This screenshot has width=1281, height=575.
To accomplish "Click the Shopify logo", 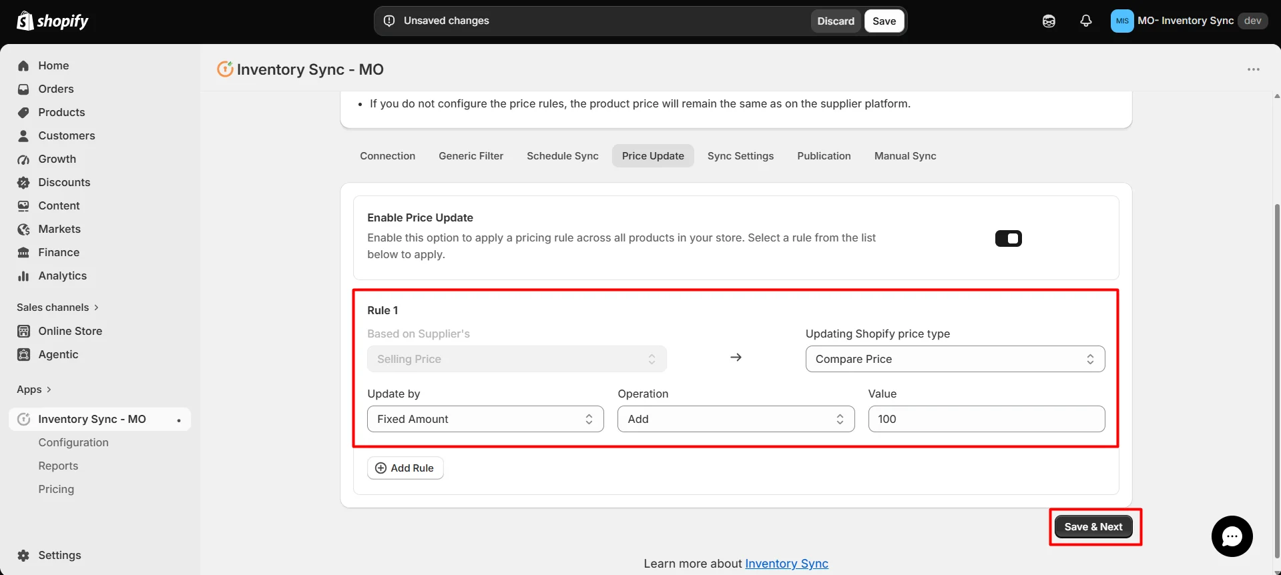I will 52,21.
